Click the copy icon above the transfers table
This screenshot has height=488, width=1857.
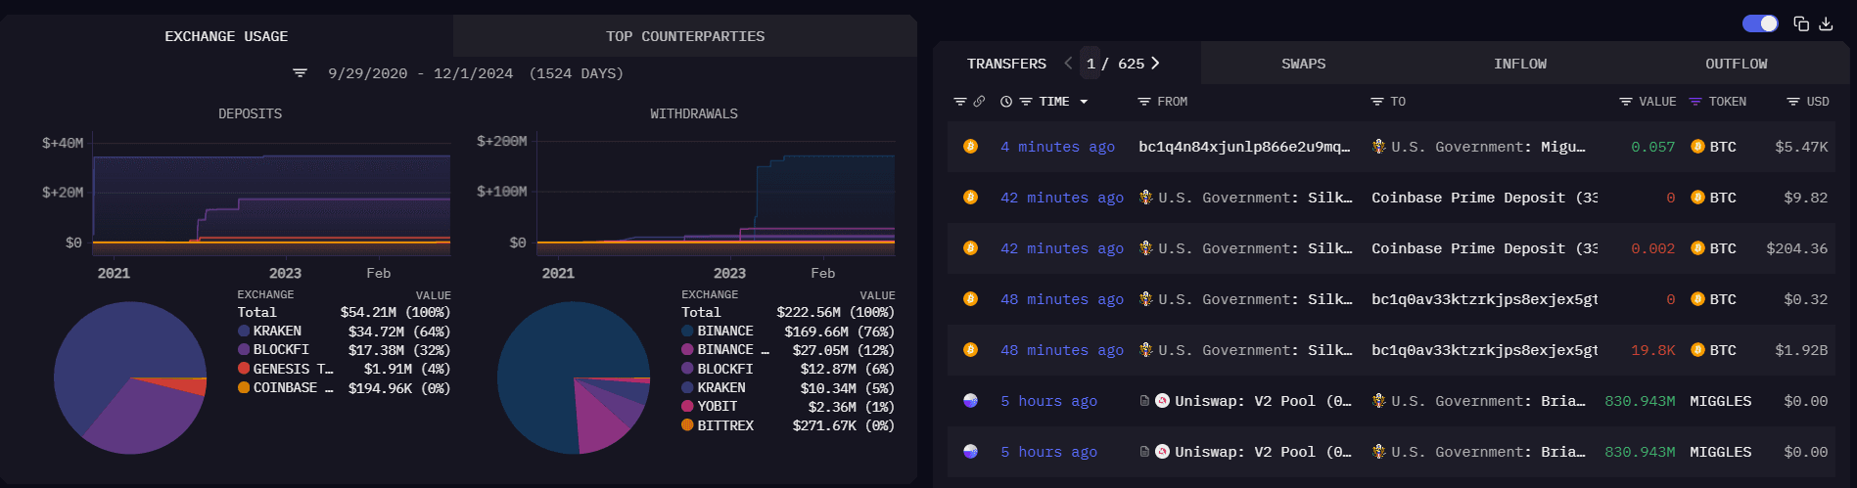[x=1800, y=23]
